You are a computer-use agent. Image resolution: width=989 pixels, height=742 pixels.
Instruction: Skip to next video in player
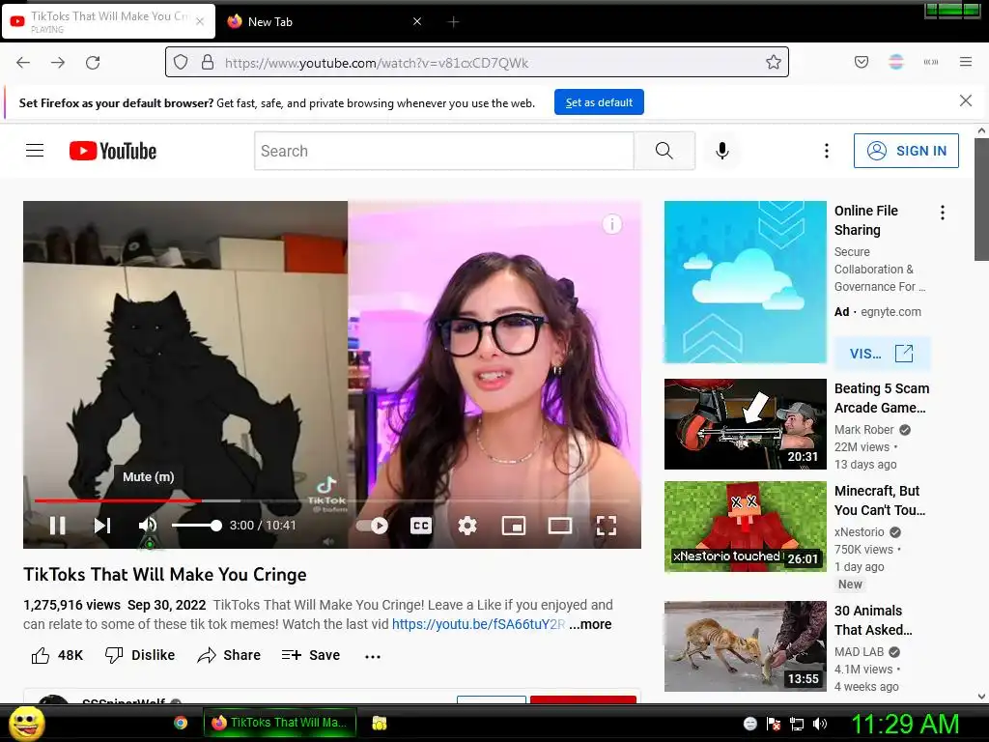point(102,525)
